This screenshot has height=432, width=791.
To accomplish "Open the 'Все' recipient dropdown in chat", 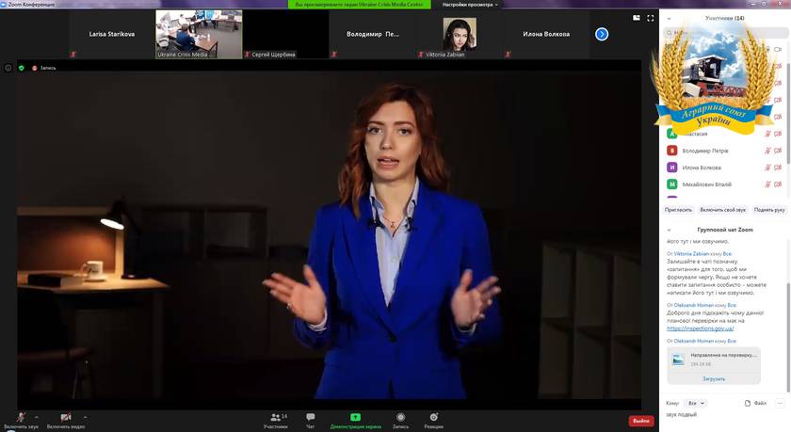I will pos(696,403).
